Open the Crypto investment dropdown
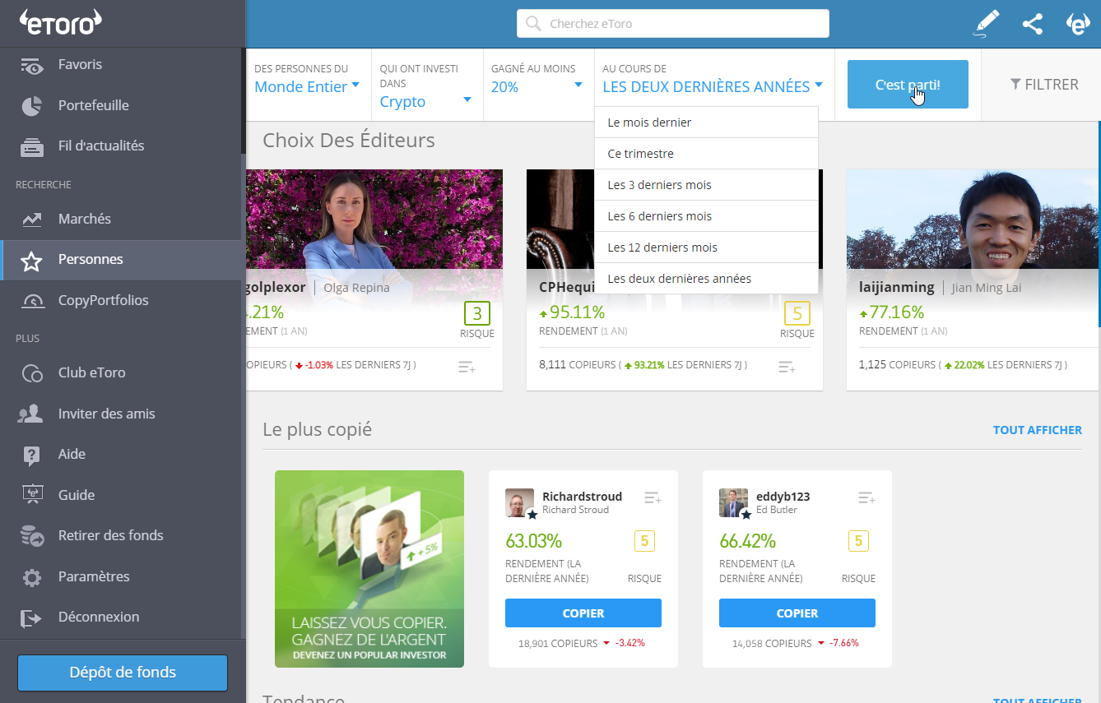 click(x=425, y=102)
